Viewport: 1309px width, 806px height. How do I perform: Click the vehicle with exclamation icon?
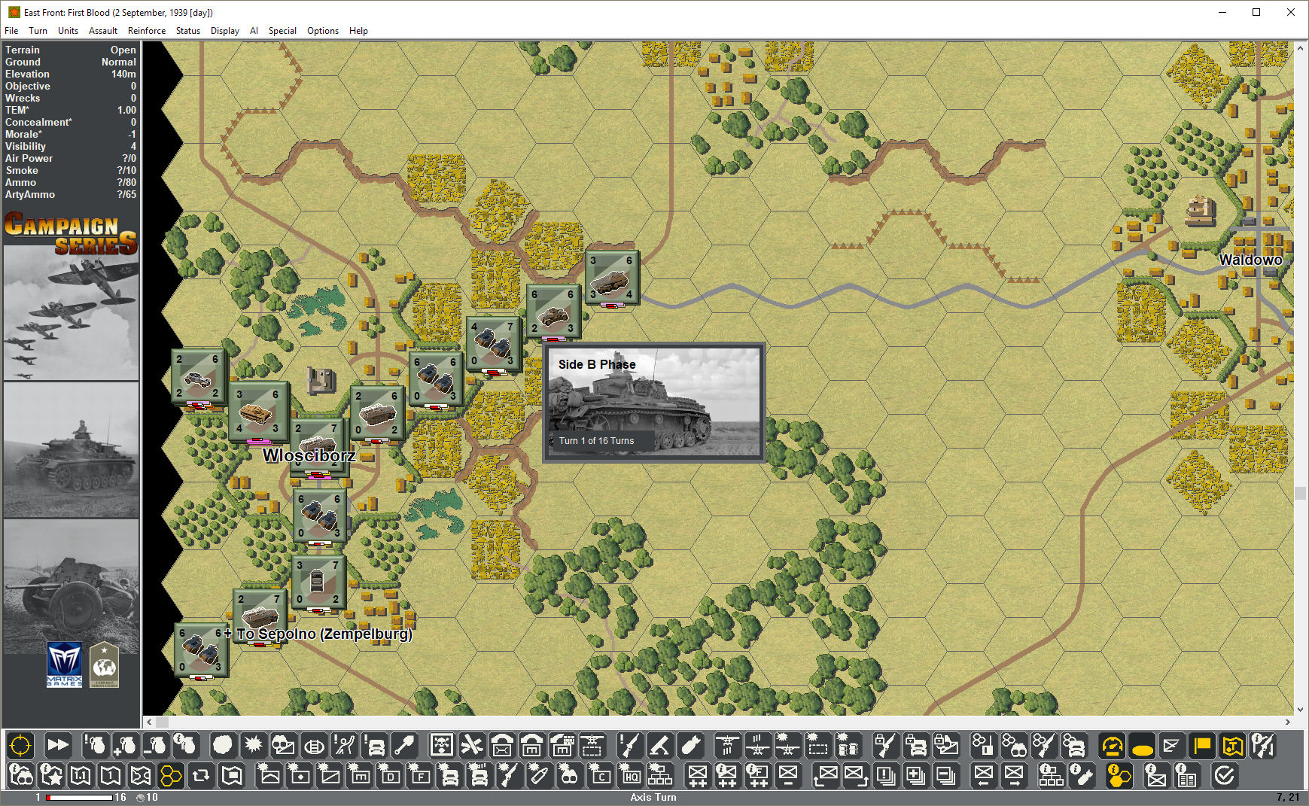click(x=375, y=746)
